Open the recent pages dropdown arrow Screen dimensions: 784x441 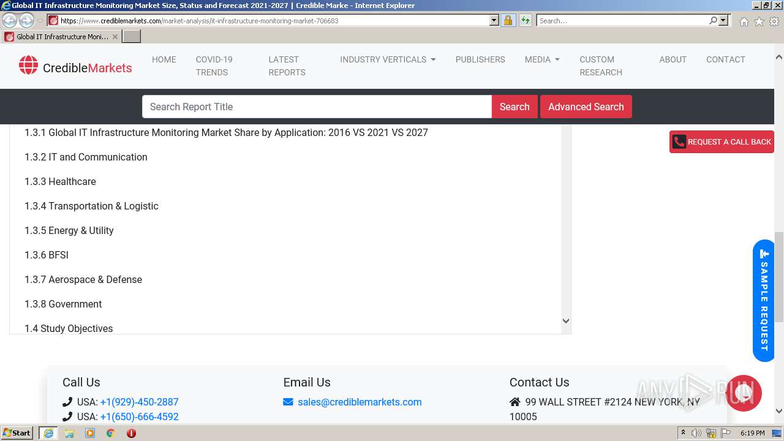(40, 21)
